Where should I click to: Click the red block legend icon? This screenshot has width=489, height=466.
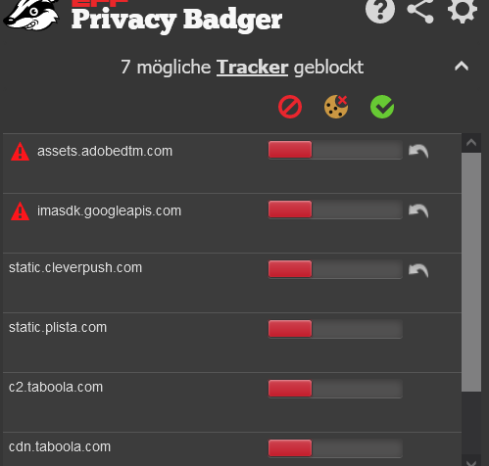(x=290, y=107)
